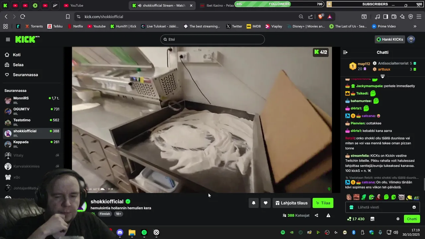Viewport: 425px width, 239px height.
Task: Open Brave Shields lion icon
Action: pyautogui.click(x=321, y=17)
